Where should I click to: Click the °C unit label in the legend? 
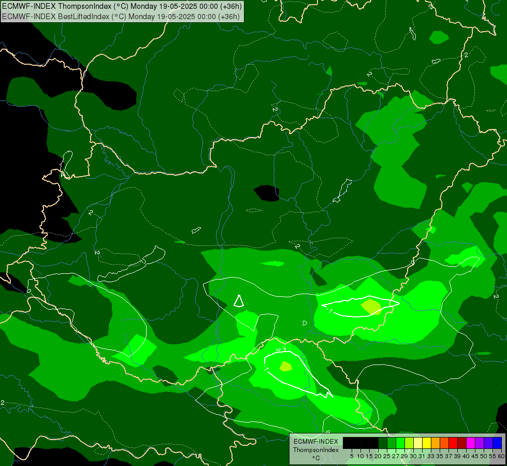point(316,458)
